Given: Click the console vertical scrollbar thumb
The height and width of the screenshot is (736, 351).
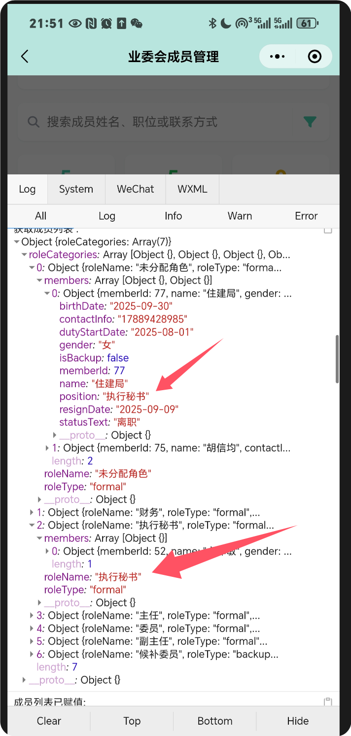Looking at the screenshot, I should 337,359.
